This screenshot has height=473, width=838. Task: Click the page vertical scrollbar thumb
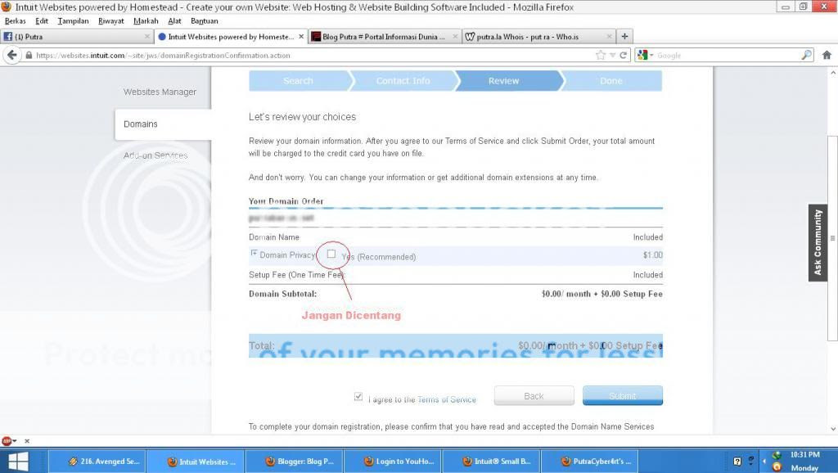(x=832, y=238)
